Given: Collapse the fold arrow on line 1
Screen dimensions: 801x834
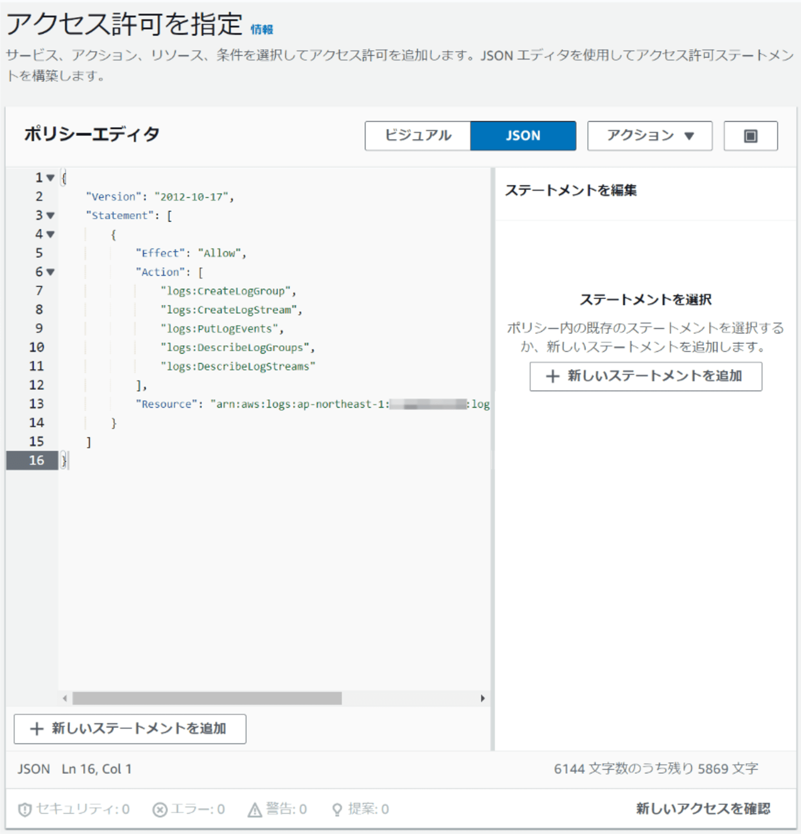Looking at the screenshot, I should [x=50, y=178].
